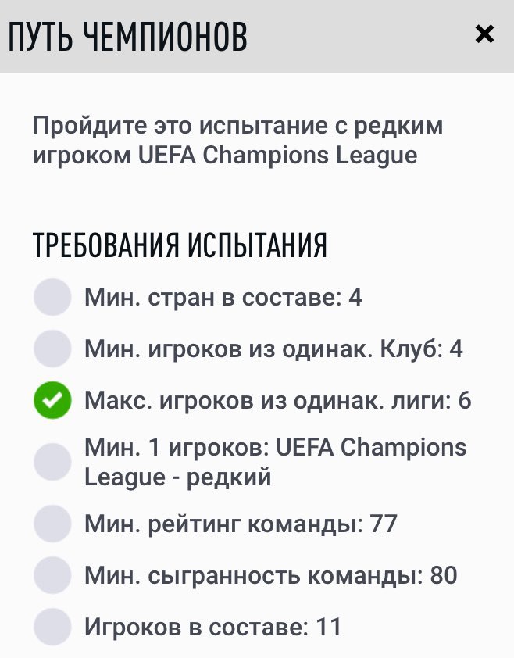
Task: Select circle next to 'Мин. игроков из одинак. Клуб'
Action: (52, 349)
